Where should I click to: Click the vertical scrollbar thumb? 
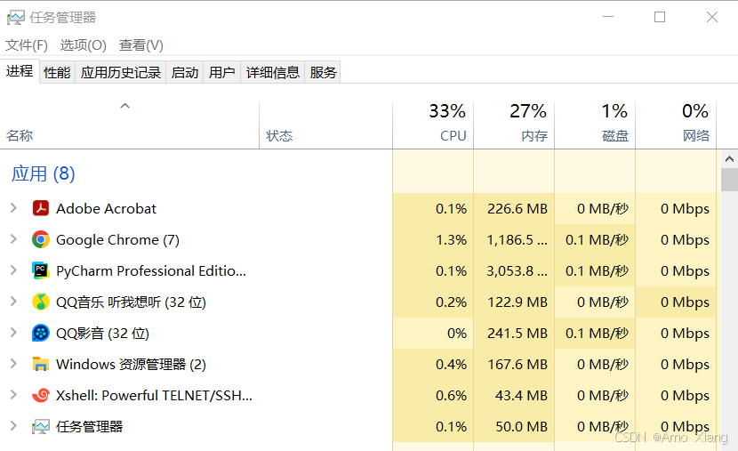pos(729,180)
